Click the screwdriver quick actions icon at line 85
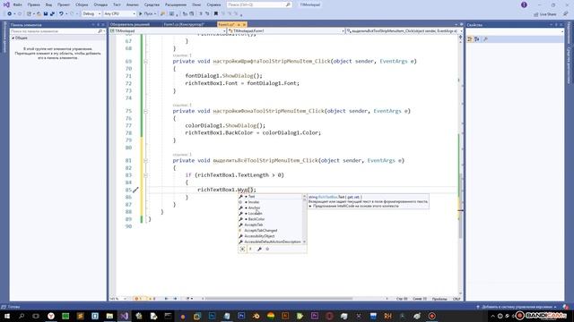The image size is (574, 322). click(135, 190)
